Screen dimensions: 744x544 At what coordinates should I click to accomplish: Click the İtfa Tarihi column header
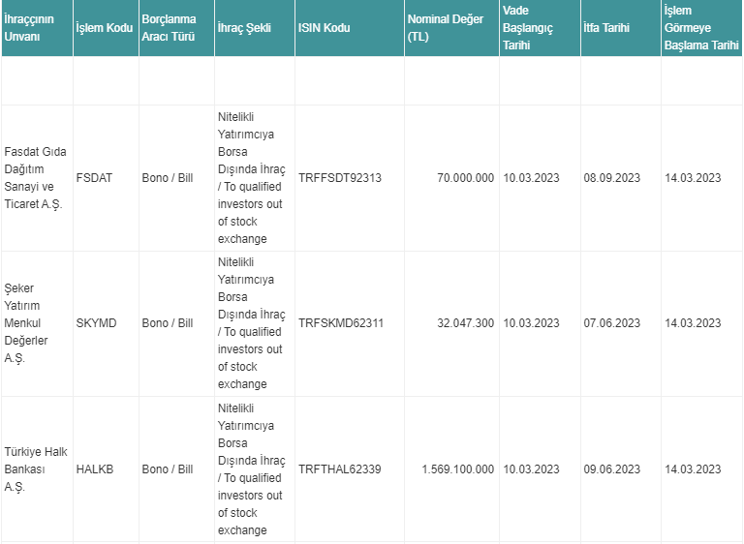coord(621,28)
